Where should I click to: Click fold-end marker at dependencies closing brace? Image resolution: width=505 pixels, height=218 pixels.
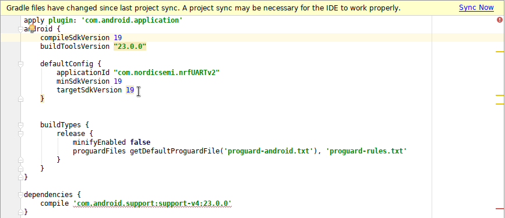[20, 212]
